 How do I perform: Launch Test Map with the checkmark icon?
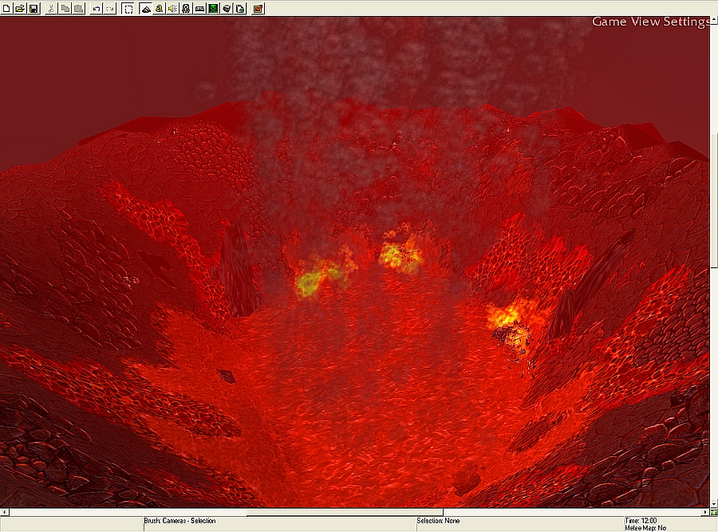pos(258,8)
